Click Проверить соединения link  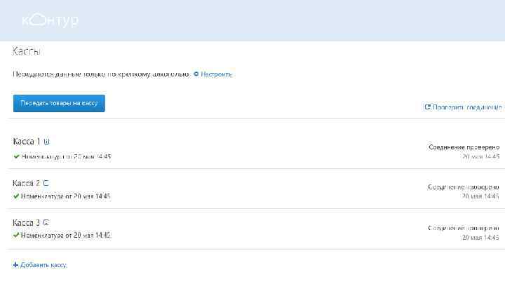tap(467, 107)
